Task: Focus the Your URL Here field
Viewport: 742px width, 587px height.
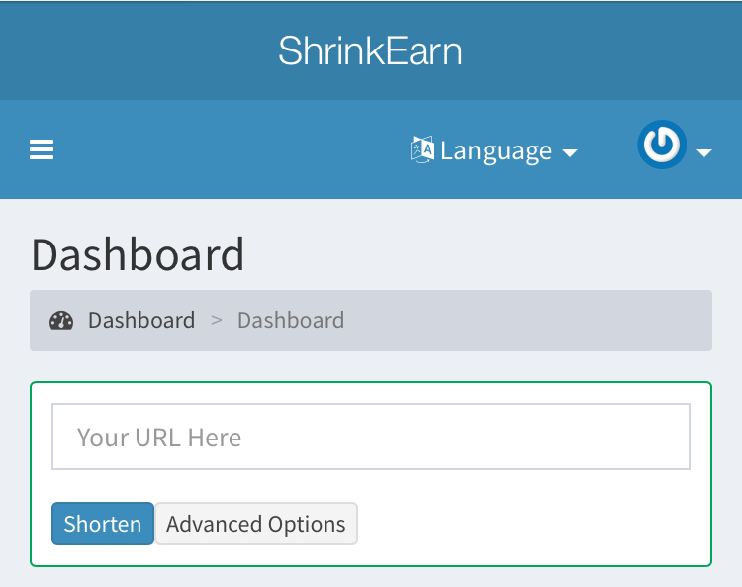Action: [x=371, y=437]
